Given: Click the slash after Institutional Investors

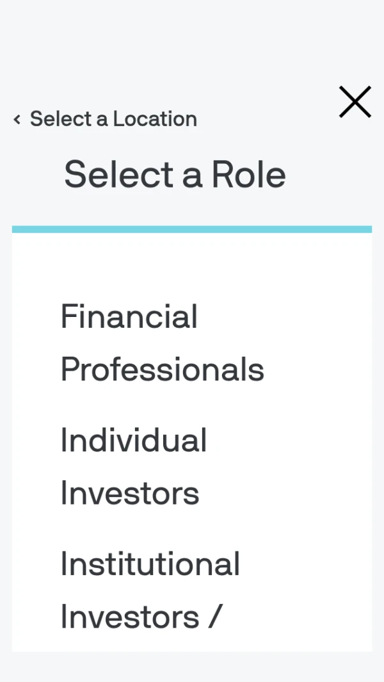Looking at the screenshot, I should (214, 617).
